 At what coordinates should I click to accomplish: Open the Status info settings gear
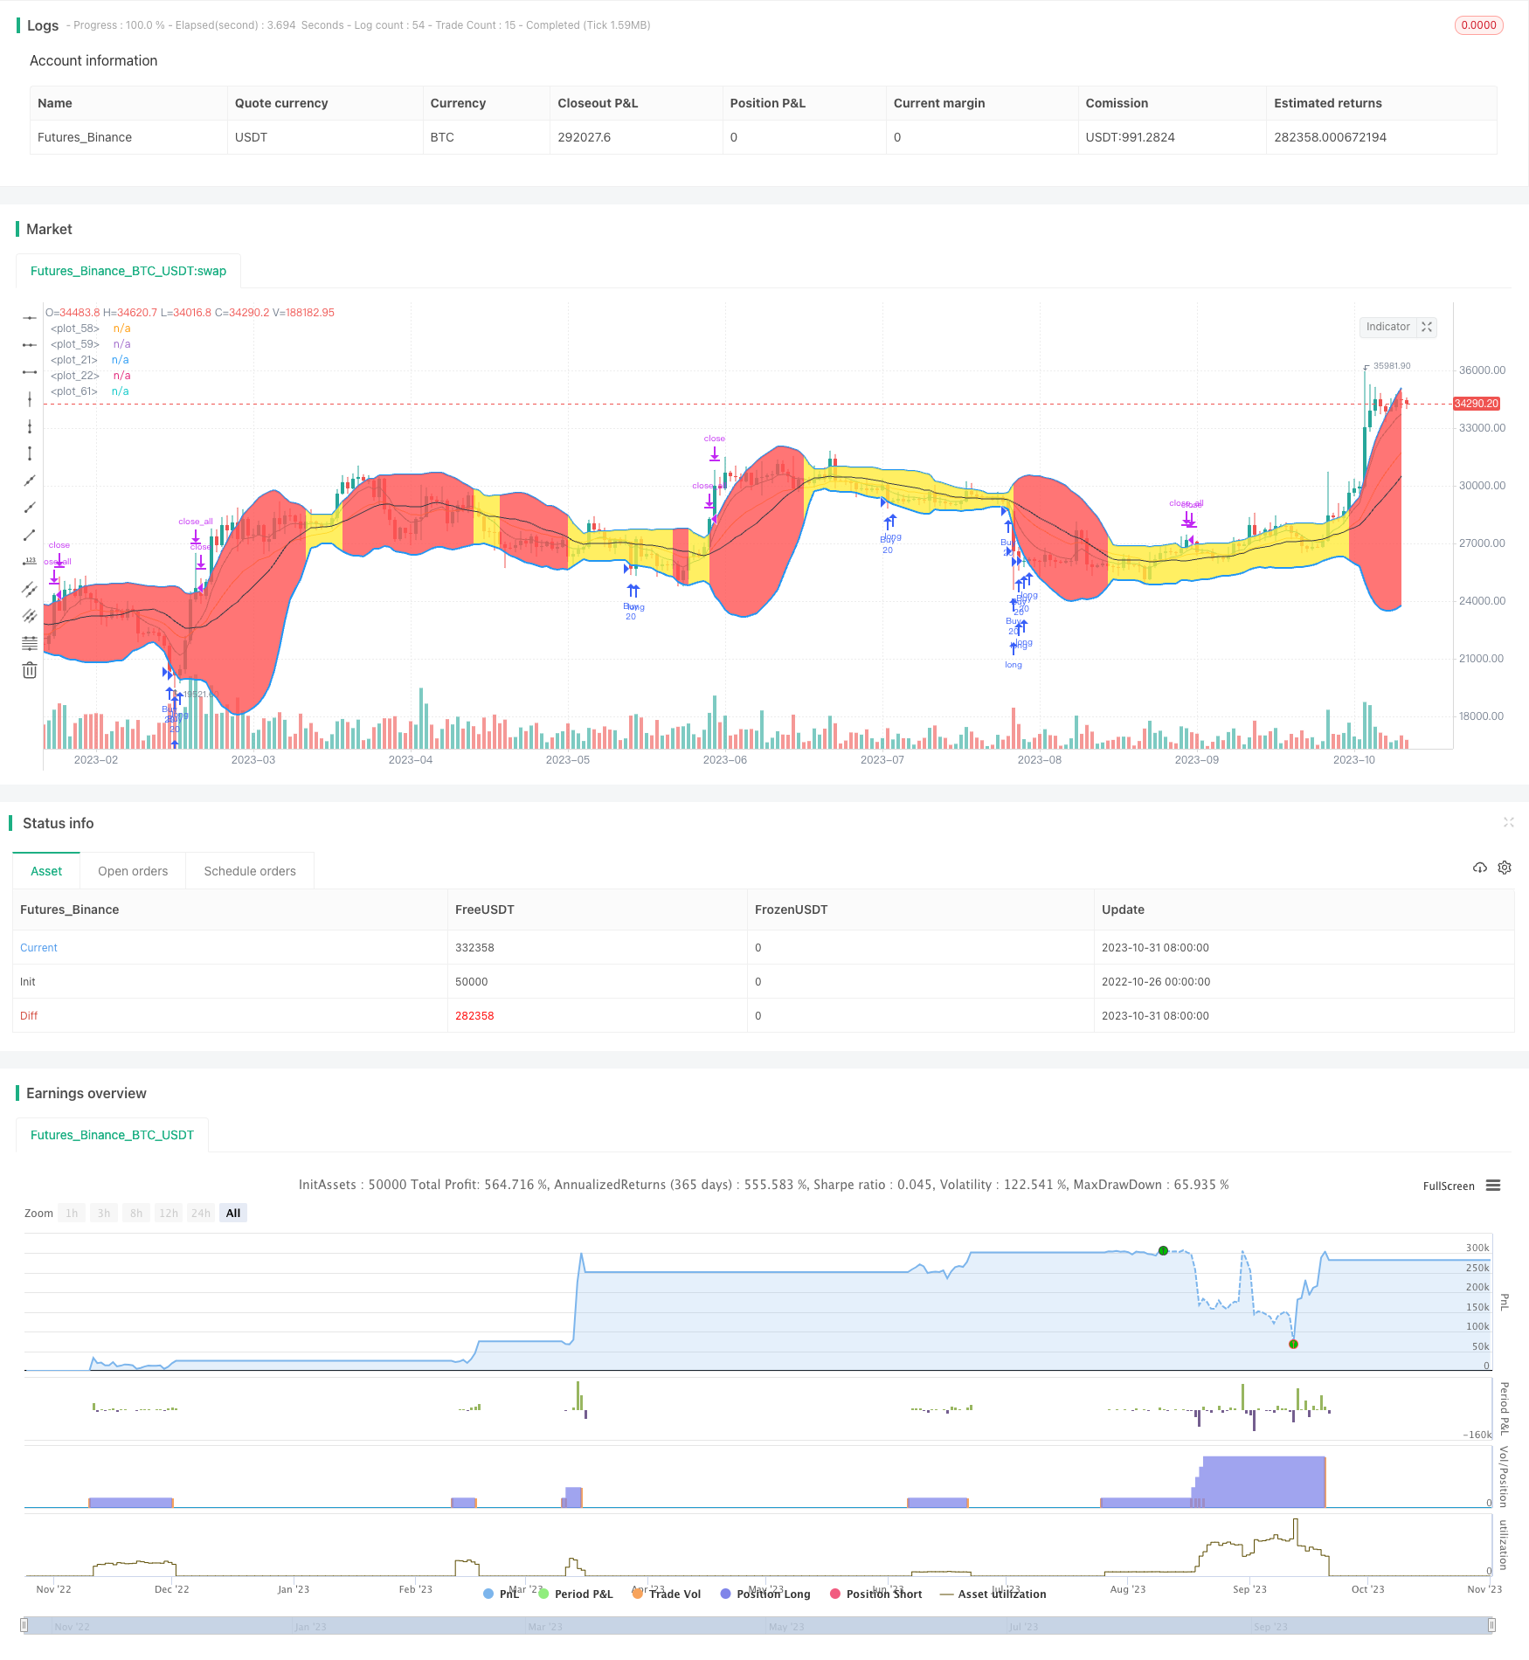pos(1505,868)
